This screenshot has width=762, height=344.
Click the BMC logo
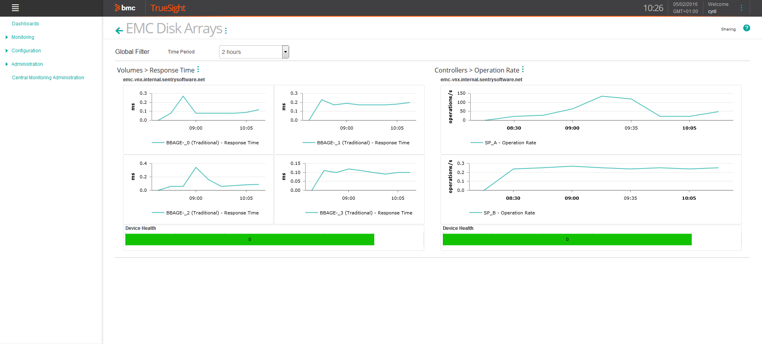tap(125, 8)
